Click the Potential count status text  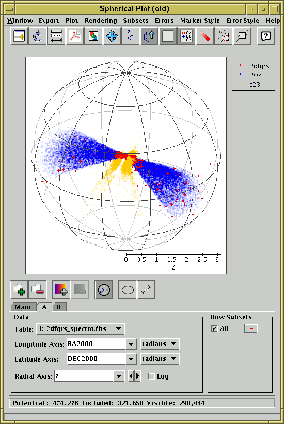click(x=45, y=403)
